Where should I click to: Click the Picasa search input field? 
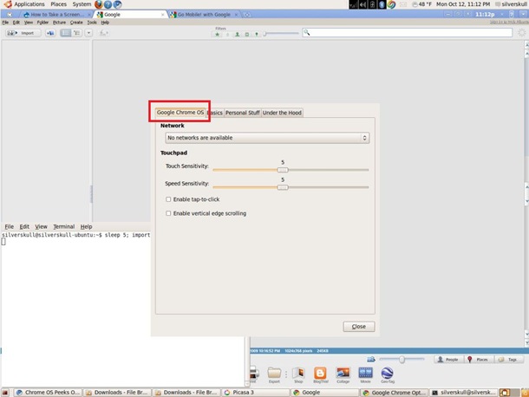pos(408,32)
